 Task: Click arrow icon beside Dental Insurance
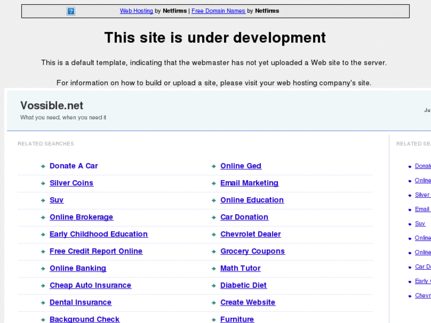click(43, 303)
